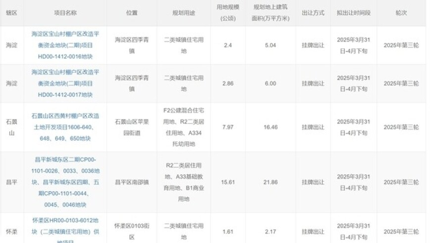Click the F2公建混合住宅用地 planning use cell

[x=184, y=127]
